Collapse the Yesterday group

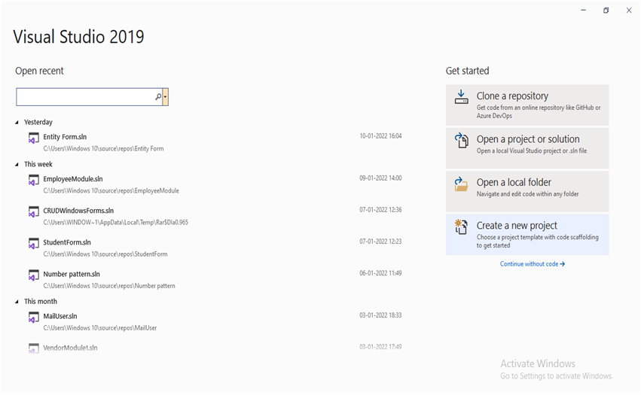tap(17, 122)
